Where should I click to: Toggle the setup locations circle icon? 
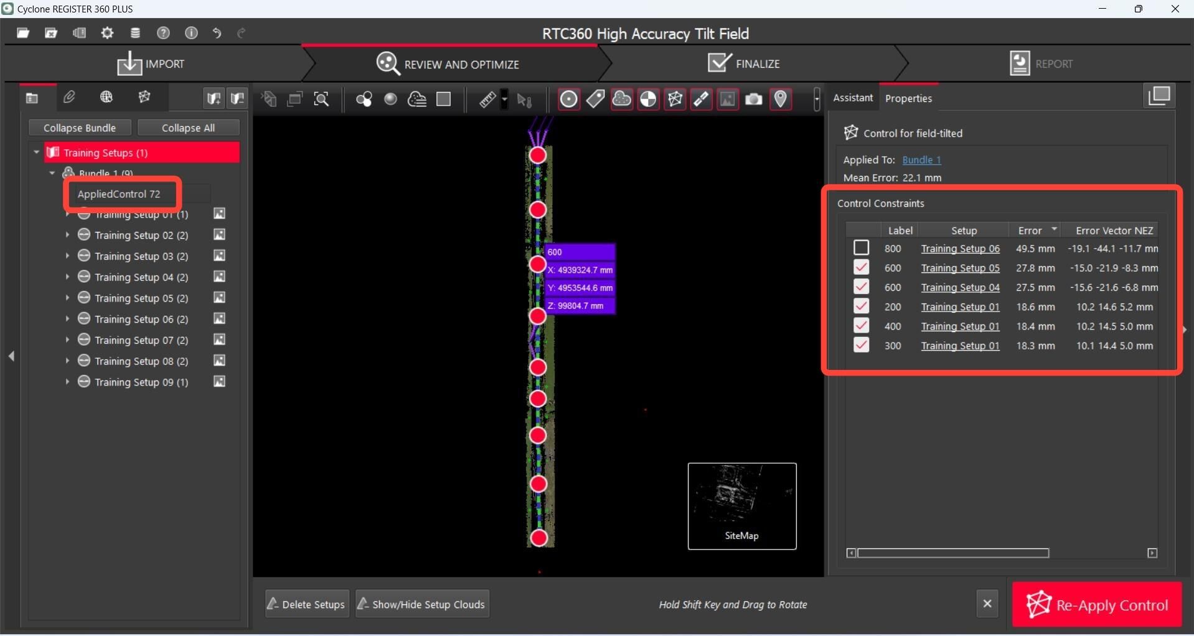568,99
